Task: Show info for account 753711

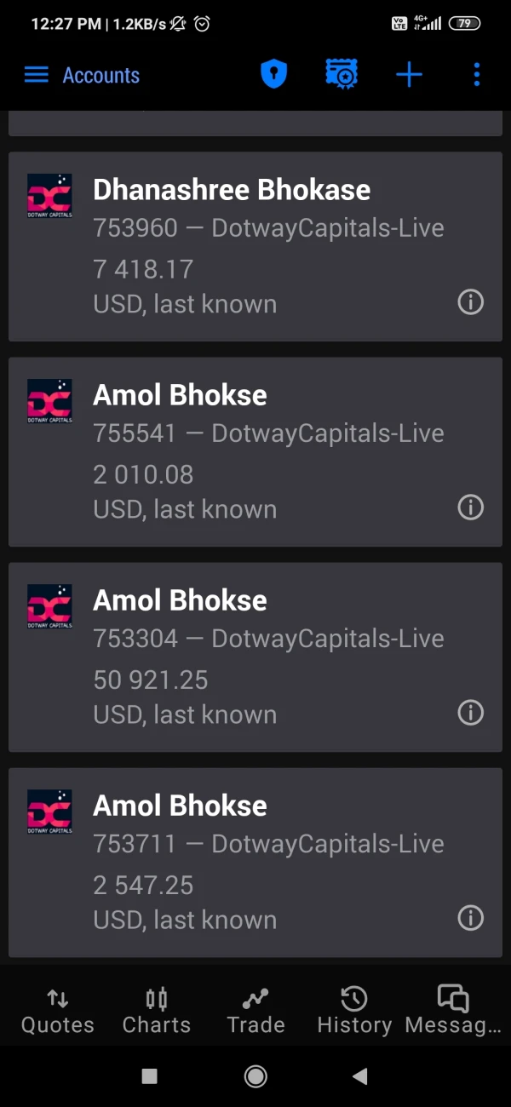Action: (470, 918)
